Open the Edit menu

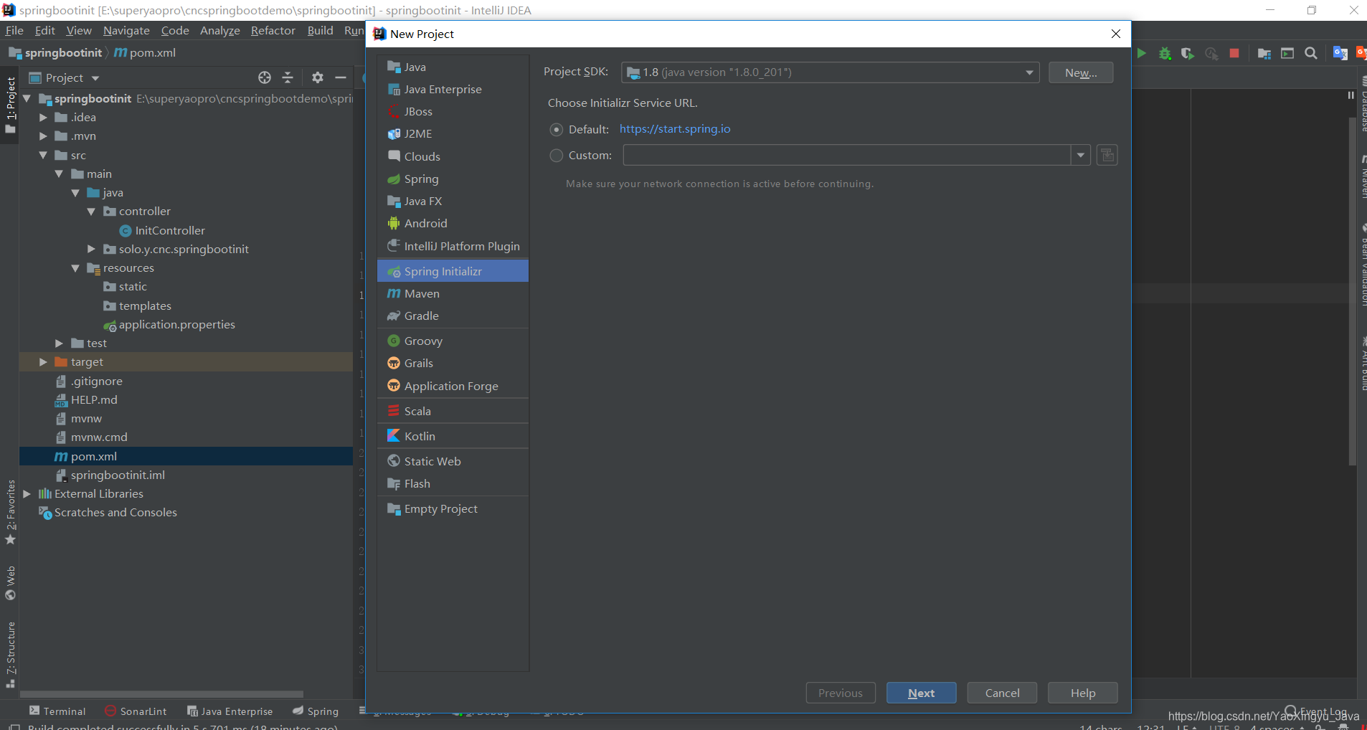tap(45, 30)
